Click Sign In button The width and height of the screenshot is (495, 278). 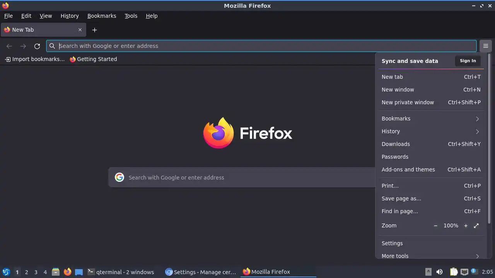click(x=468, y=61)
